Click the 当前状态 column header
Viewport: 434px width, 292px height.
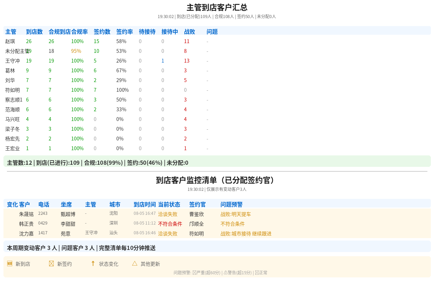[169, 204]
